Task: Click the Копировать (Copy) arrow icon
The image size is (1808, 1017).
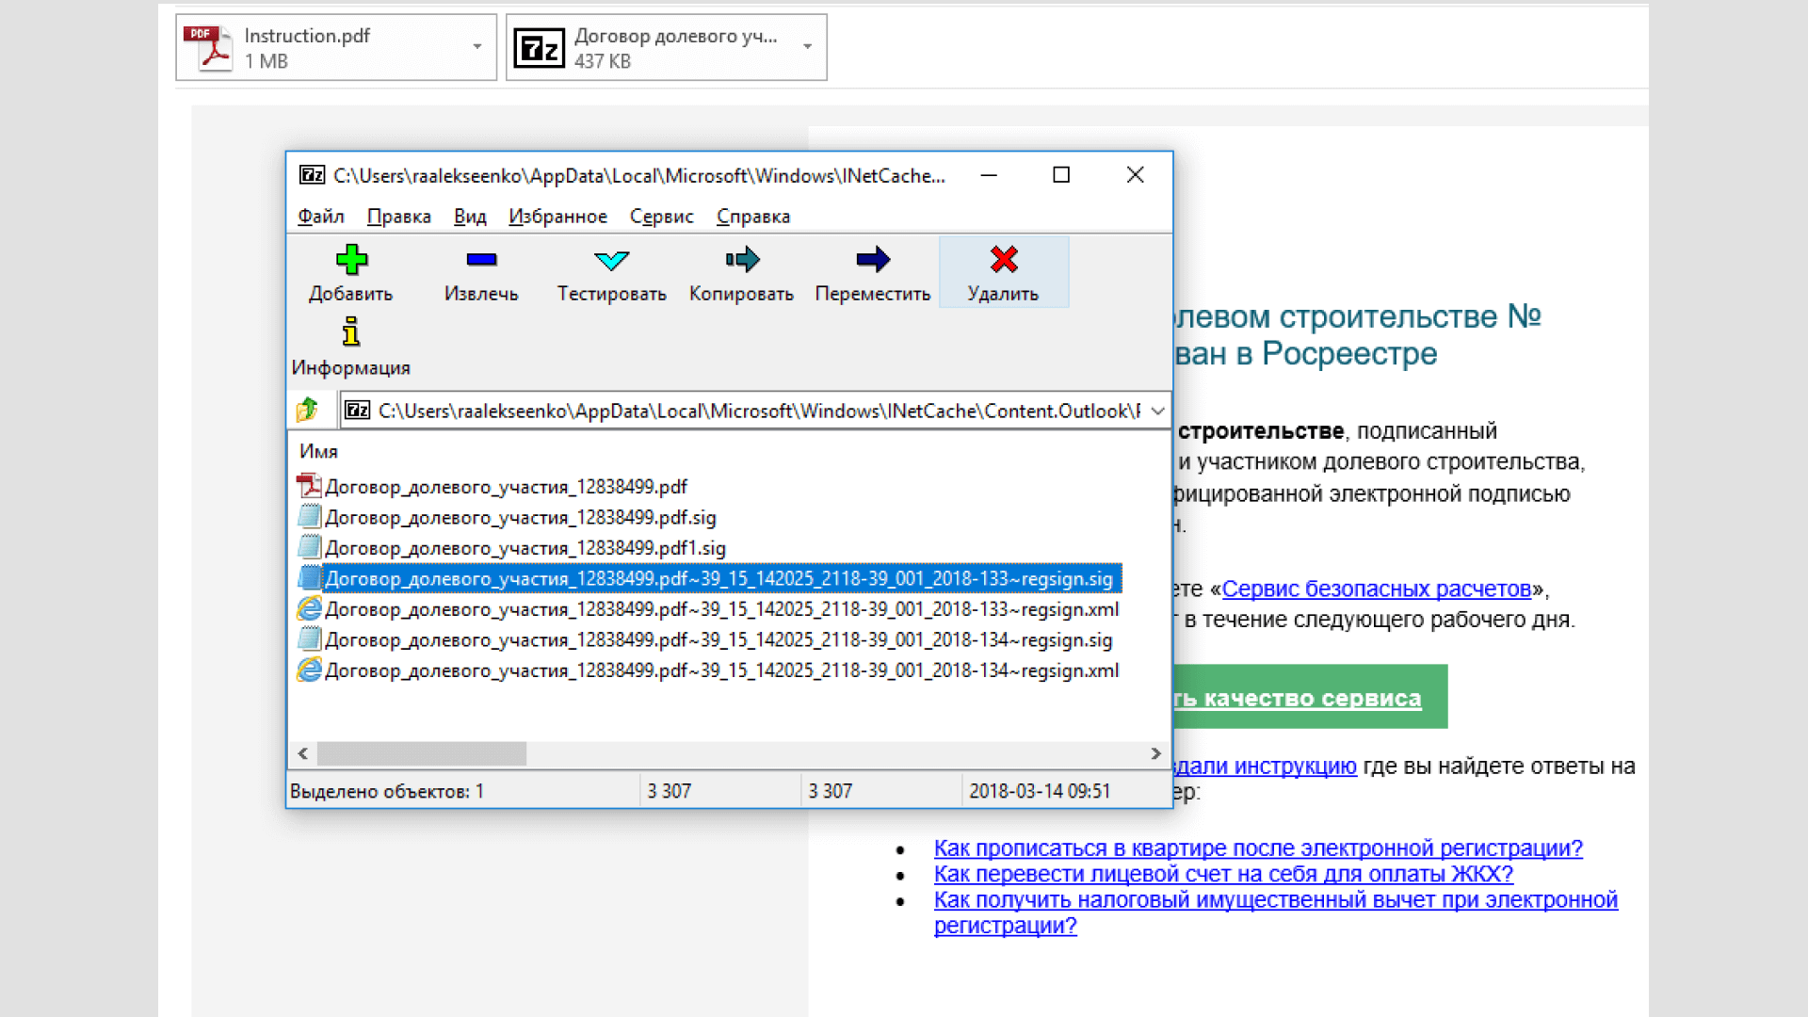Action: point(742,259)
